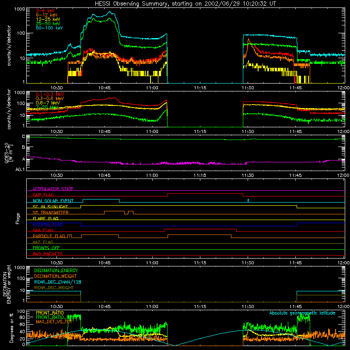Screen dimensions: 350x350
Task: Click the 'REAR_DEC_CHAN/128' legend label
Action: point(58,282)
